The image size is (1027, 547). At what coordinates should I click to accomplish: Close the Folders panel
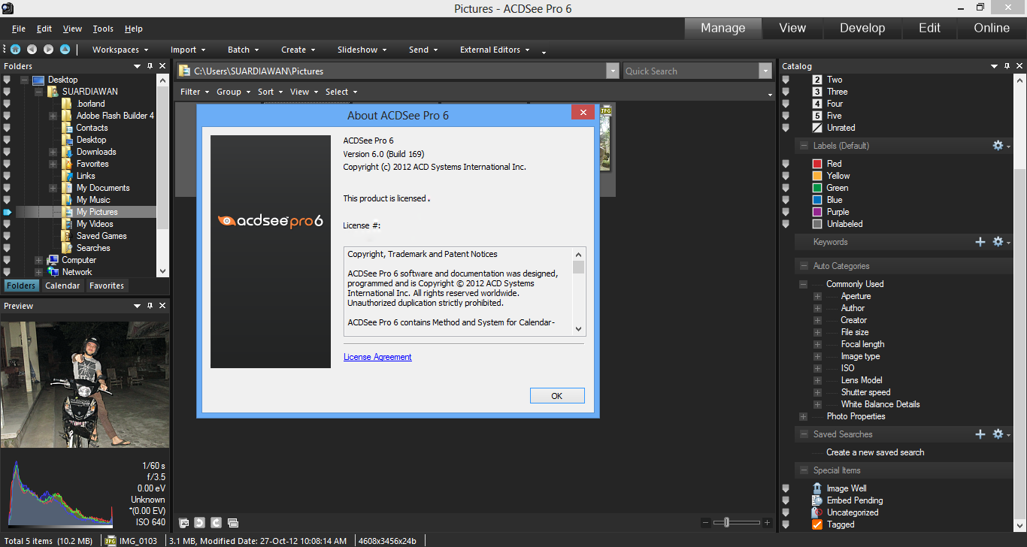click(x=162, y=66)
